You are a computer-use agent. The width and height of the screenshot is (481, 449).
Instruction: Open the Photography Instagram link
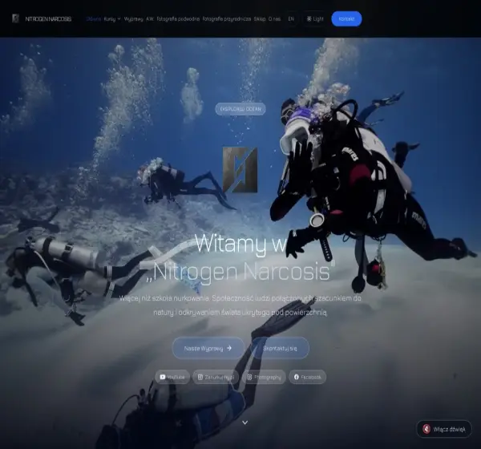(264, 377)
